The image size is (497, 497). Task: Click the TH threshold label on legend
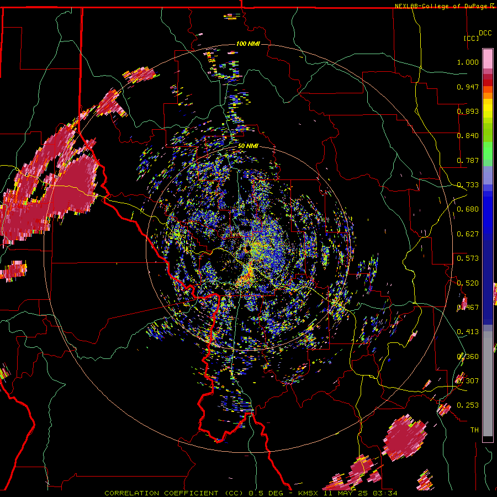474,430
